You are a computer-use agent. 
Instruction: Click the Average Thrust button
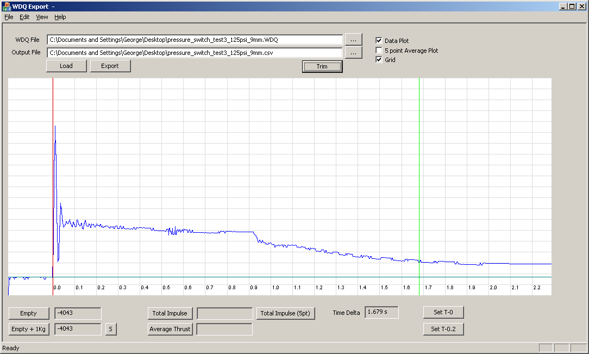170,329
